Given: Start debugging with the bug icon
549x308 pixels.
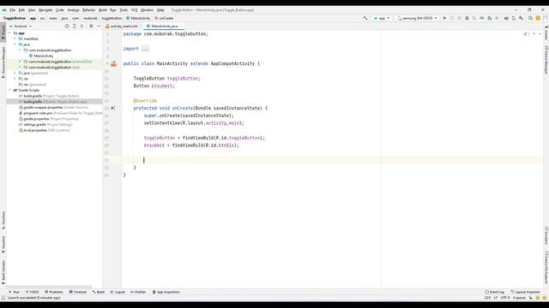Looking at the screenshot, I should 467,18.
